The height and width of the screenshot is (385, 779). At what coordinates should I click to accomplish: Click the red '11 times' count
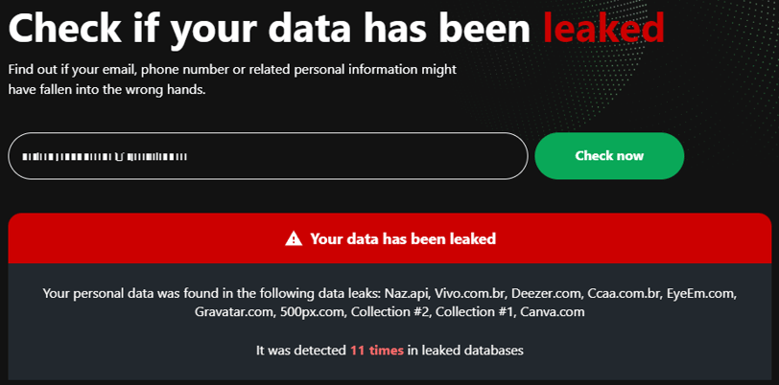(x=377, y=351)
